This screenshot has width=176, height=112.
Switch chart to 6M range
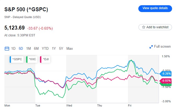36,48
